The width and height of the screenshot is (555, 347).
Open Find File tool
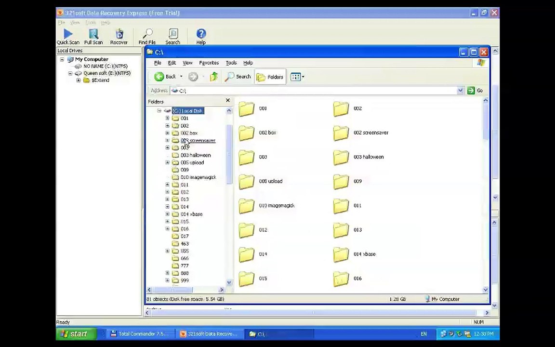(147, 37)
